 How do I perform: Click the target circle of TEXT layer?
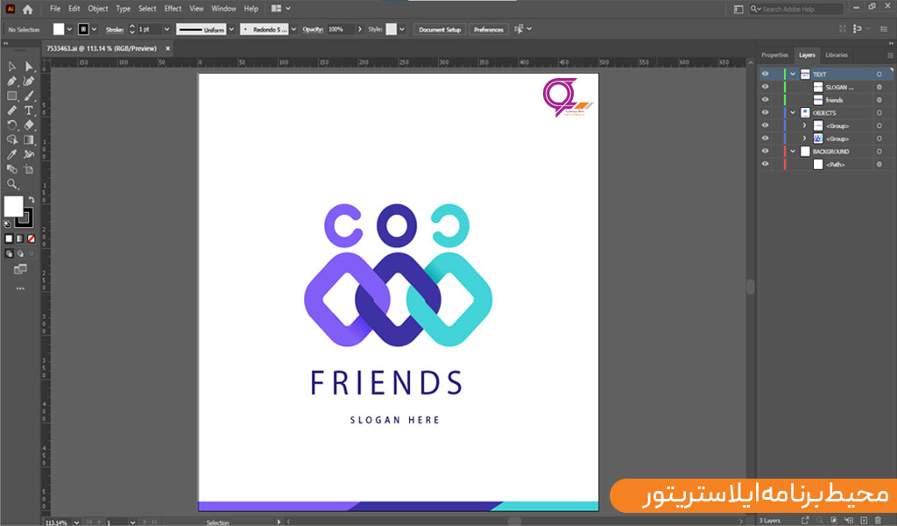pos(879,74)
